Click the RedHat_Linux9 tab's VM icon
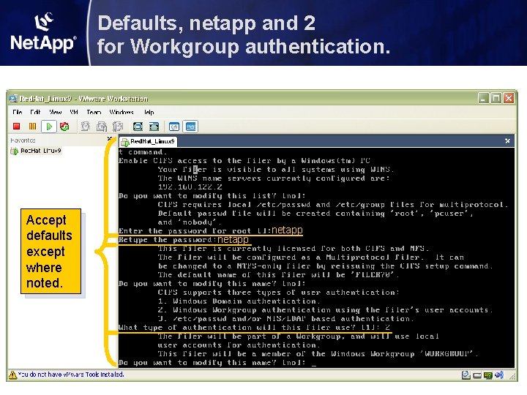527x395 pixels. [x=125, y=142]
